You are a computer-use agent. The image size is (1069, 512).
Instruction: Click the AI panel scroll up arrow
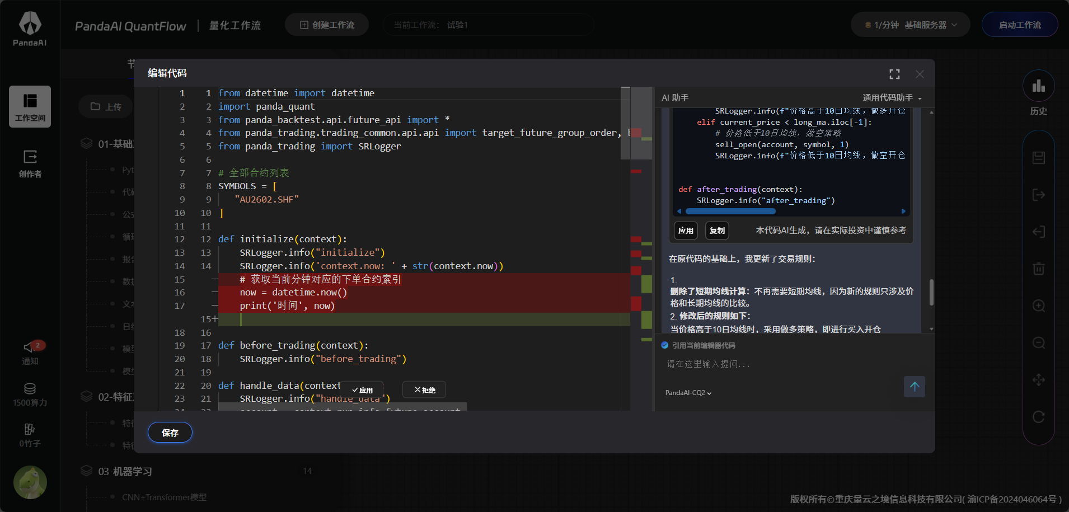931,112
